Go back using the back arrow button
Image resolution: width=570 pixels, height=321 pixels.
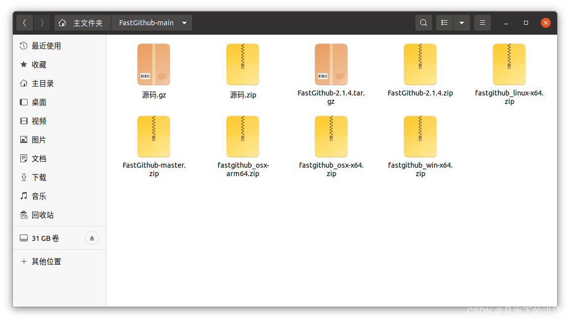[x=24, y=22]
